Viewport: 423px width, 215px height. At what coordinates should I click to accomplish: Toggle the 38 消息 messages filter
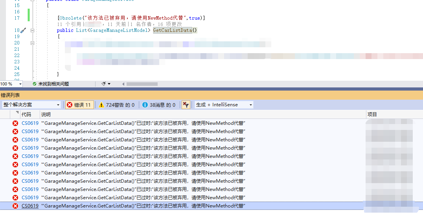(159, 105)
